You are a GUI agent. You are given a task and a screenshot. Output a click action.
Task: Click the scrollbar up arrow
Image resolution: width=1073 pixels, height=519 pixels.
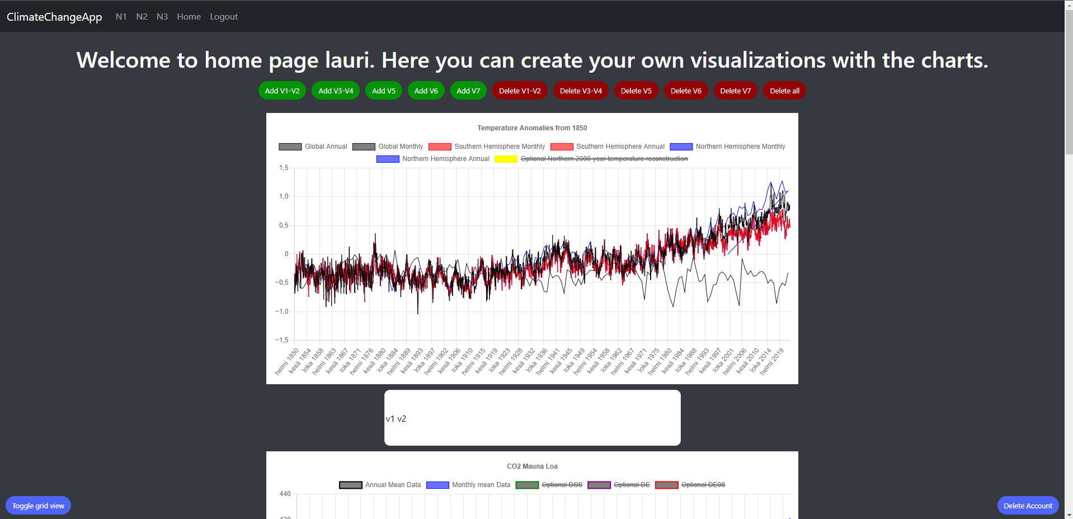pyautogui.click(x=1069, y=4)
